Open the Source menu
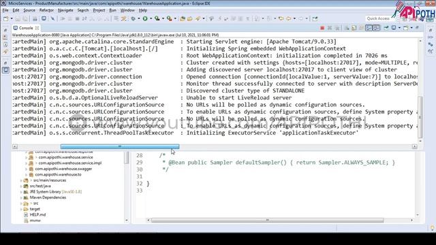Image resolution: width=436 pixels, height=245 pixels. pyautogui.click(x=29, y=10)
